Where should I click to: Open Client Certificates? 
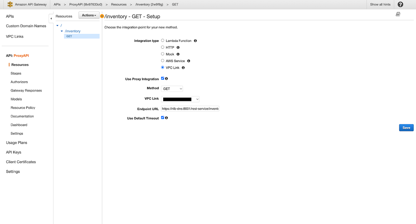click(x=21, y=162)
